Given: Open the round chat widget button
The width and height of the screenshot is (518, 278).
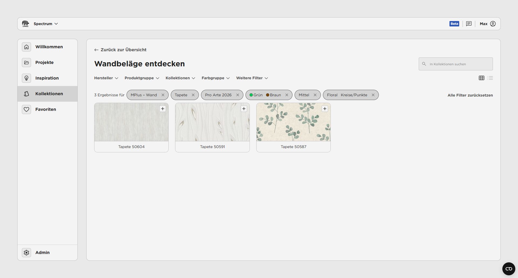Looking at the screenshot, I should [509, 269].
